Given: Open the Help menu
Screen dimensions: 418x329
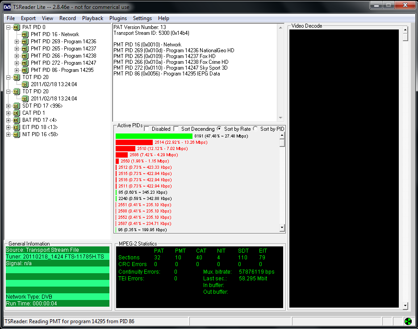Looking at the screenshot, I should 163,18.
